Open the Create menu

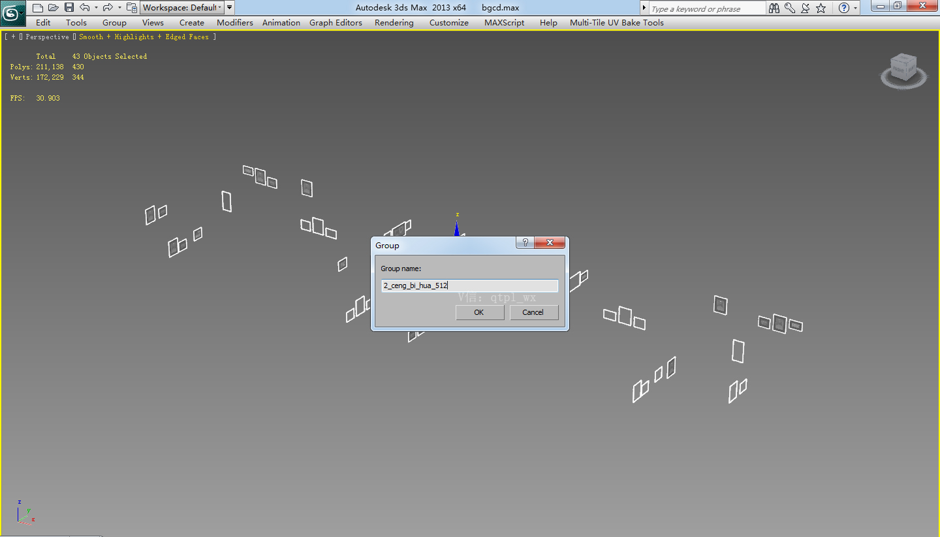(192, 23)
